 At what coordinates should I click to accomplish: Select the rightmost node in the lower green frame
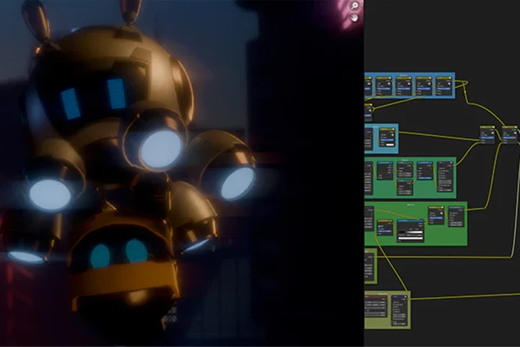[456, 216]
